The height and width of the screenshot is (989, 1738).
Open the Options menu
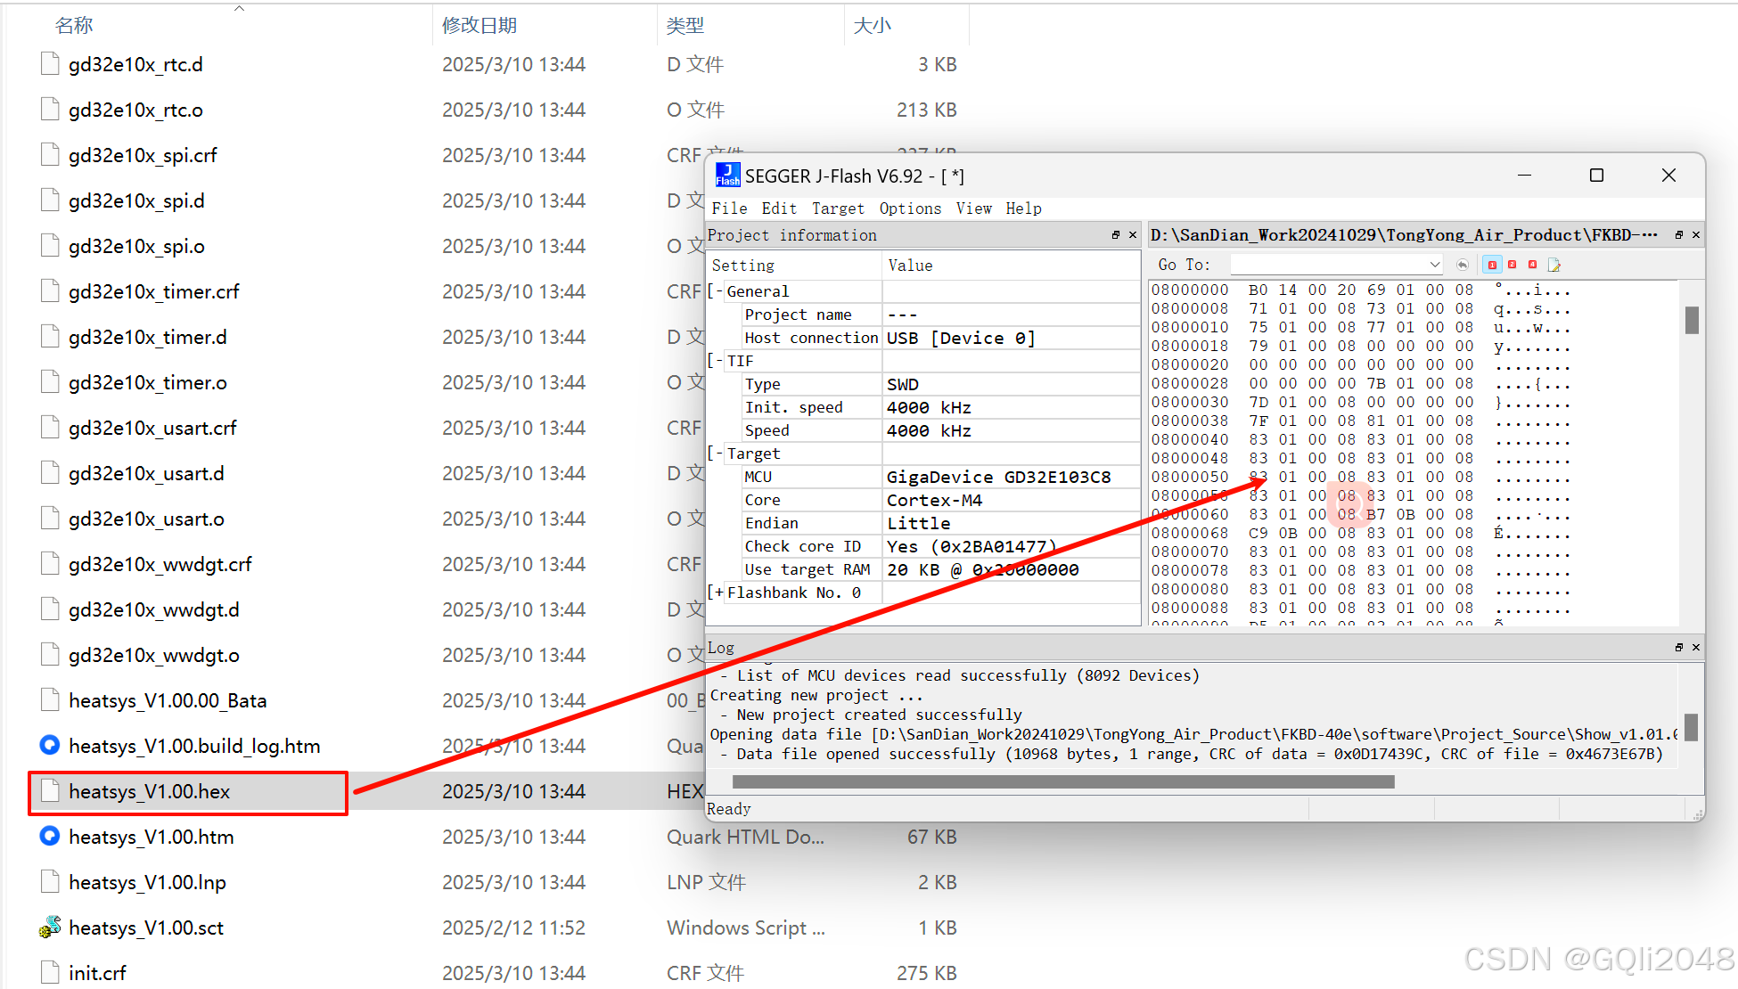coord(909,208)
